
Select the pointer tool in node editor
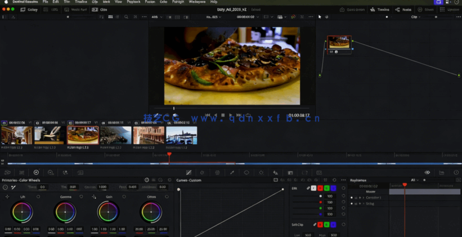coord(320,17)
